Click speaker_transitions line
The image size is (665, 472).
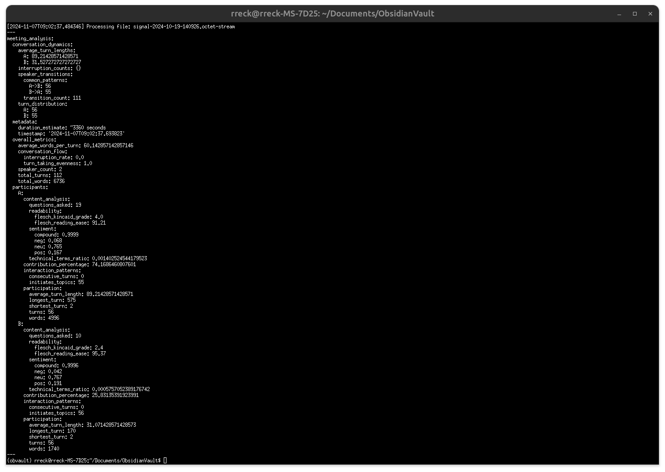point(45,74)
